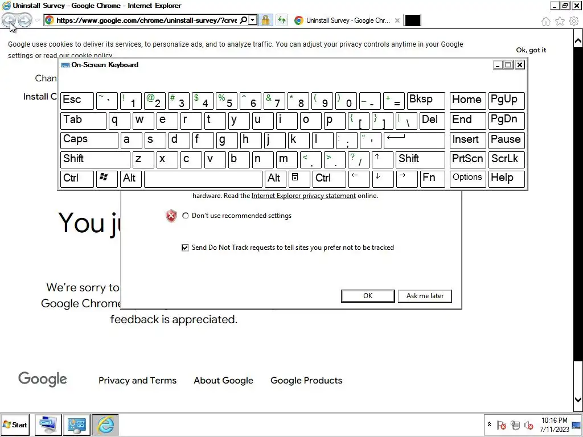
Task: Click the context menu key icon
Action: [x=299, y=179]
